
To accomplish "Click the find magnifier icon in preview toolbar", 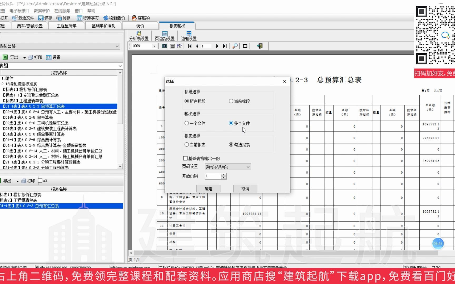I will coord(235,46).
